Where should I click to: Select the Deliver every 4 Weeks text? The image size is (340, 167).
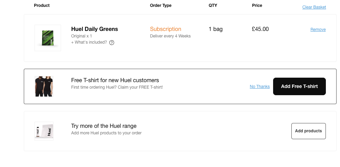pyautogui.click(x=170, y=36)
